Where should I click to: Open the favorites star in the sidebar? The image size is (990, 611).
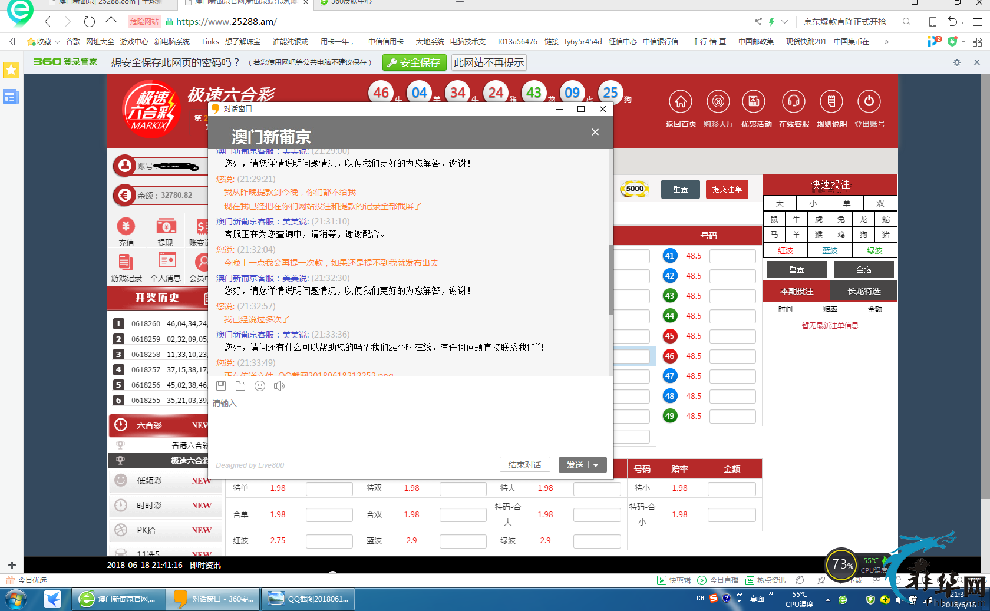point(11,70)
